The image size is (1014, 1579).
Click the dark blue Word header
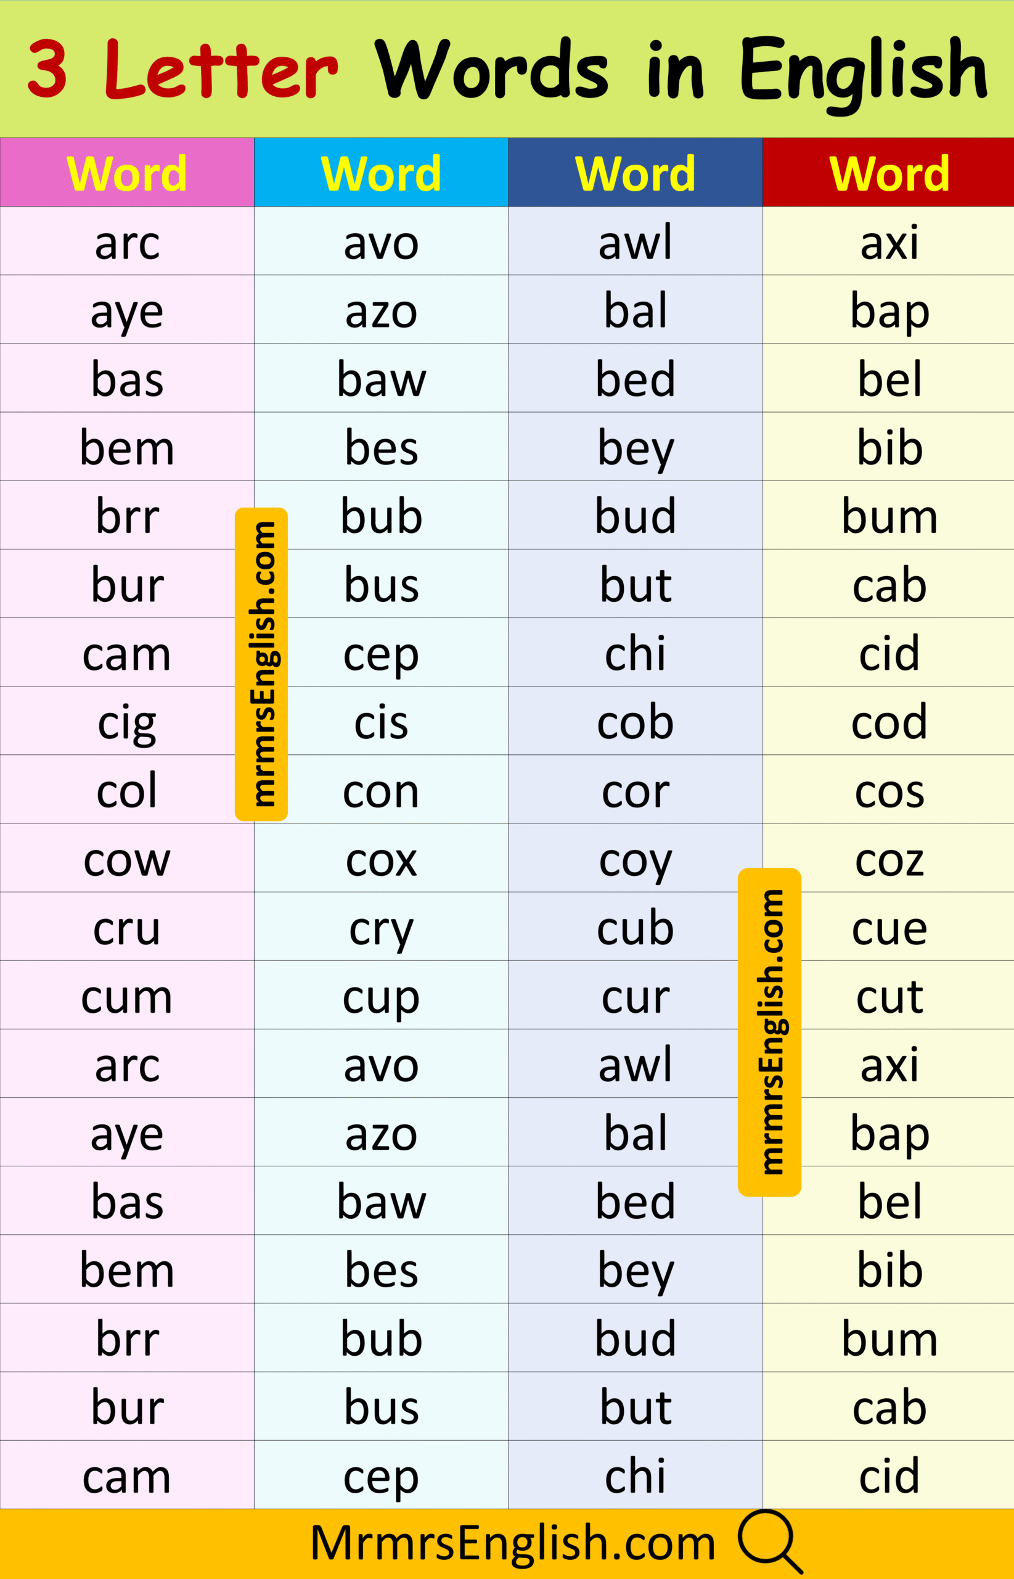[x=635, y=173]
